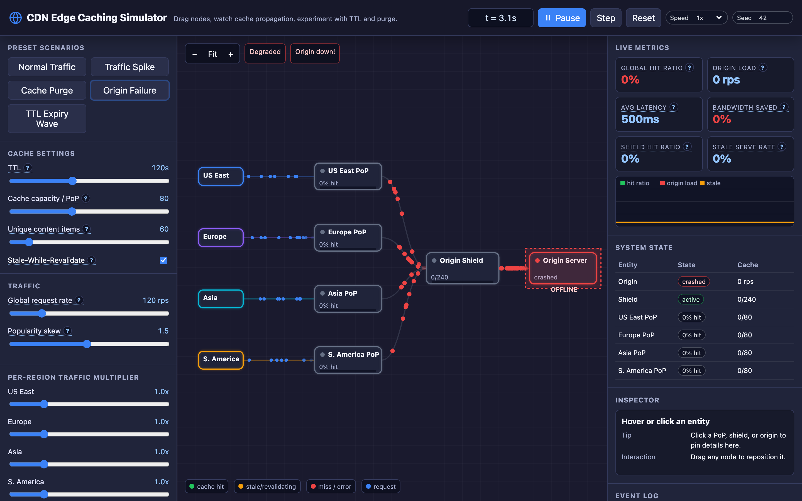Reset the simulation

click(643, 18)
